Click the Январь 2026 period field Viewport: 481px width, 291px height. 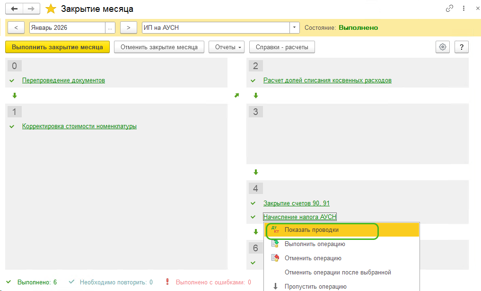(x=67, y=27)
